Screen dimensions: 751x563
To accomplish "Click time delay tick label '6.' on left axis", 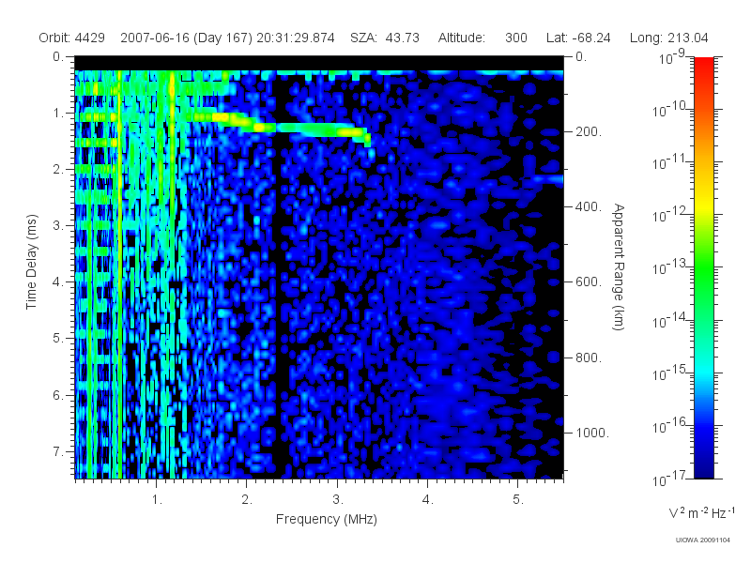I will (58, 395).
